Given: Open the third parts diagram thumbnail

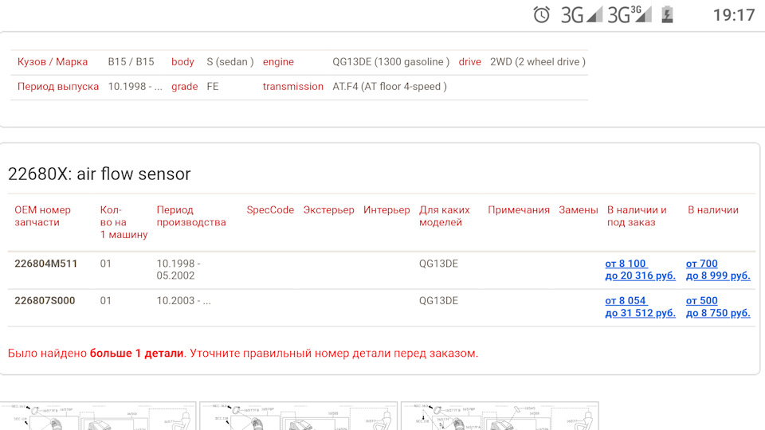Looking at the screenshot, I should [500, 416].
